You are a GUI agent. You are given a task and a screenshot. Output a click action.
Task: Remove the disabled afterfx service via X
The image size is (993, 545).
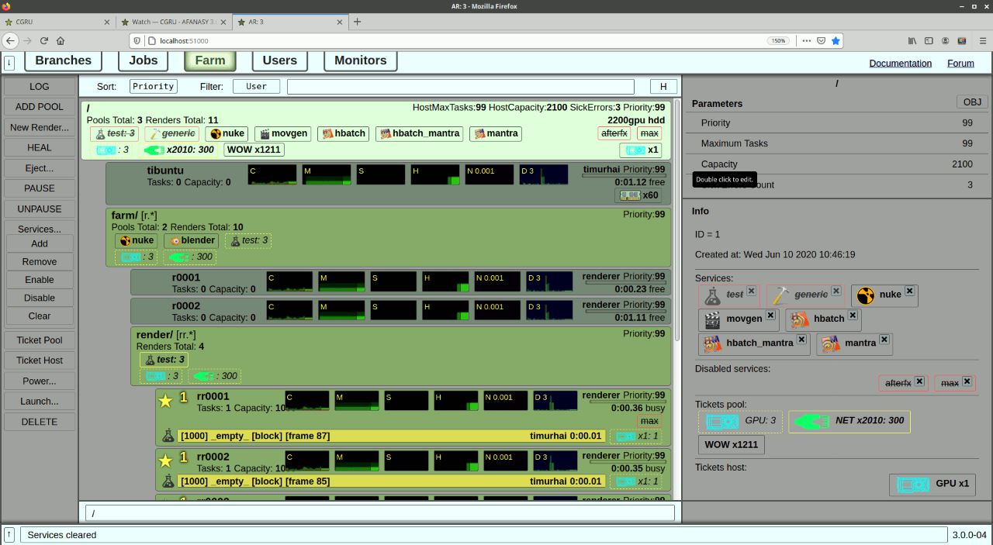point(919,381)
